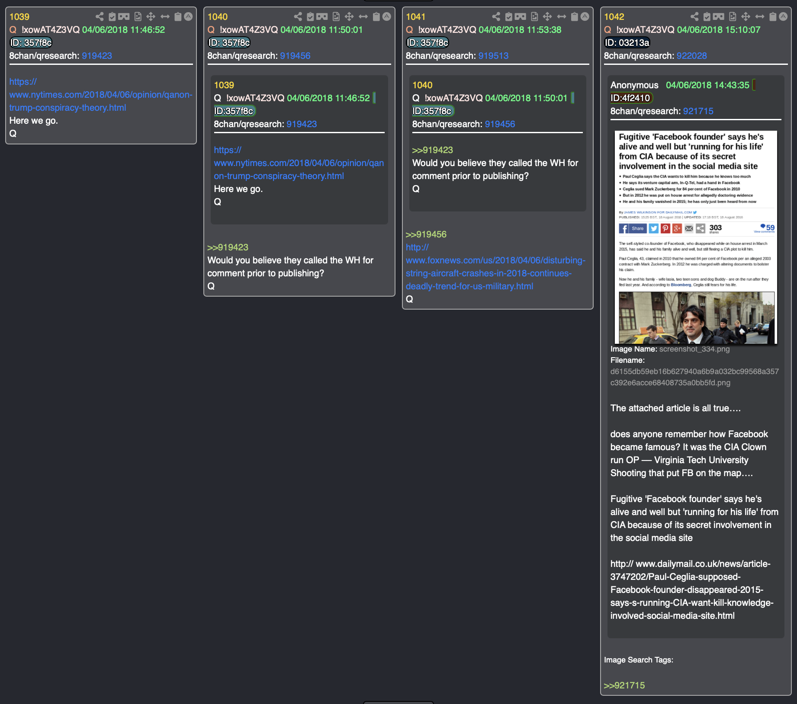Click the post number 1041 title
Screen dimensions: 797x704
tap(416, 17)
